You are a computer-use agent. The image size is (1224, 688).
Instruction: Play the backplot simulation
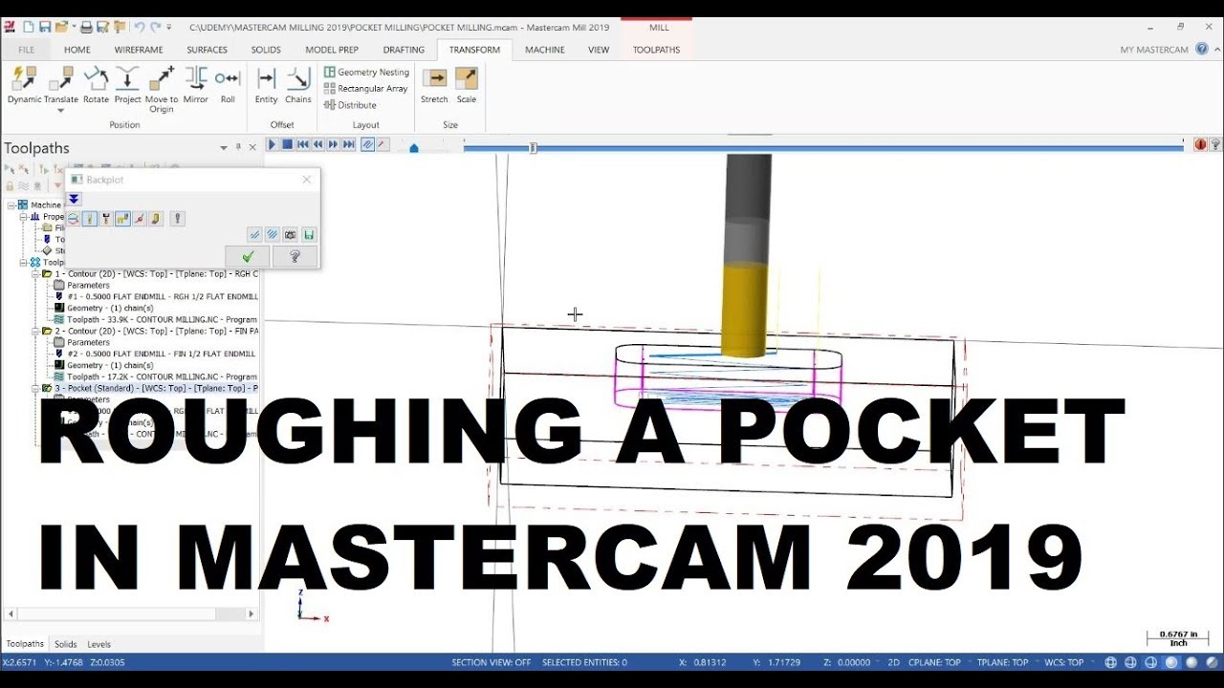coord(272,144)
